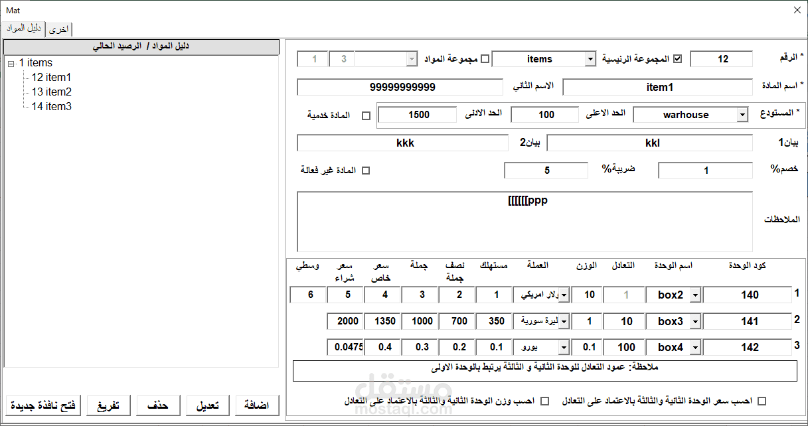
Task: Click the اضافة button
Action: pyautogui.click(x=257, y=405)
